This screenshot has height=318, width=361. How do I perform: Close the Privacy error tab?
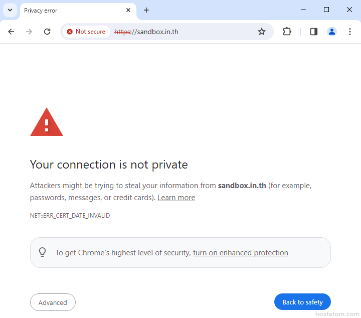(128, 10)
